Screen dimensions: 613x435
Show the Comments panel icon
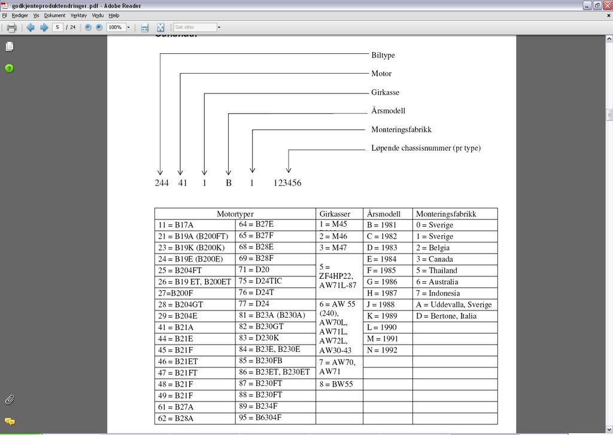[9, 421]
